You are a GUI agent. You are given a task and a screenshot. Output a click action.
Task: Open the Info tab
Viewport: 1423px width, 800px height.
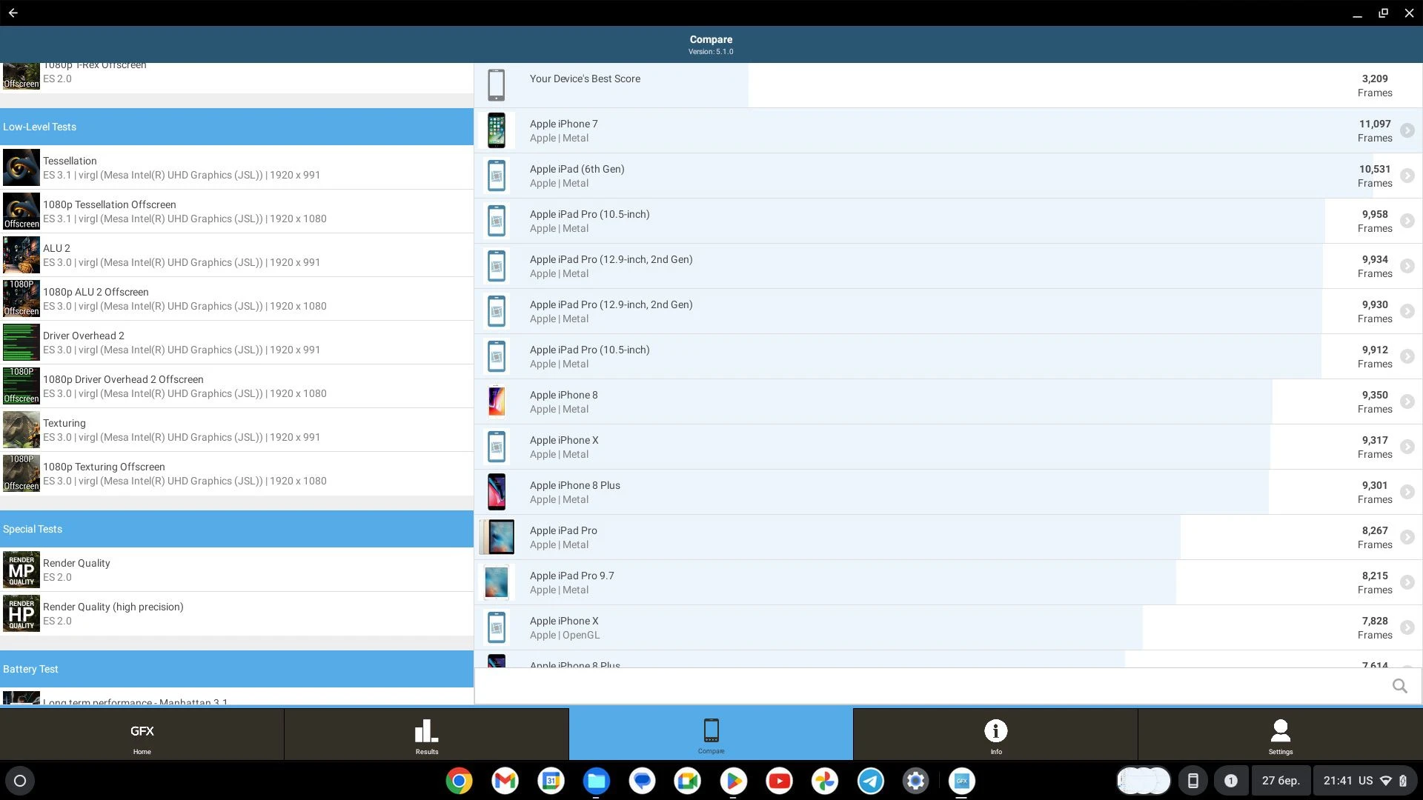[x=995, y=734]
